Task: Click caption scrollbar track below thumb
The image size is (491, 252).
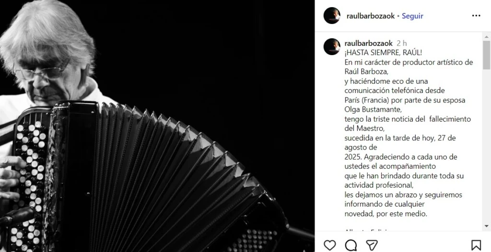Action: click(x=486, y=146)
